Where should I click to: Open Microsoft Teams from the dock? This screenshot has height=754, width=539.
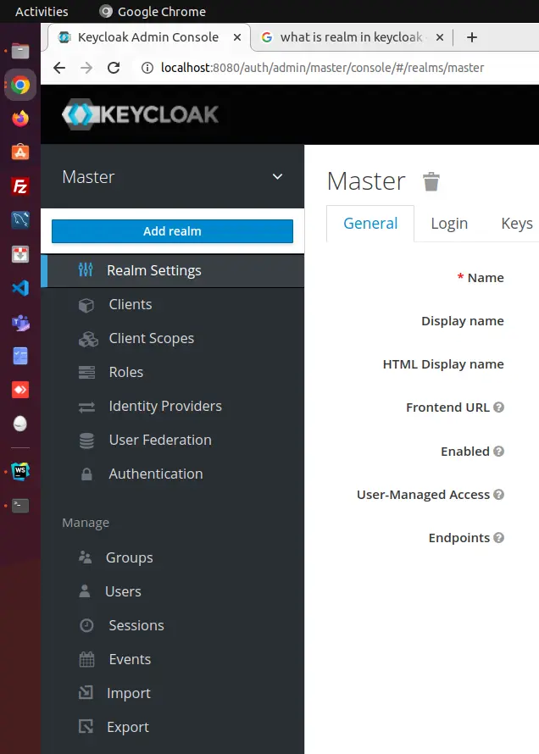[x=20, y=322]
